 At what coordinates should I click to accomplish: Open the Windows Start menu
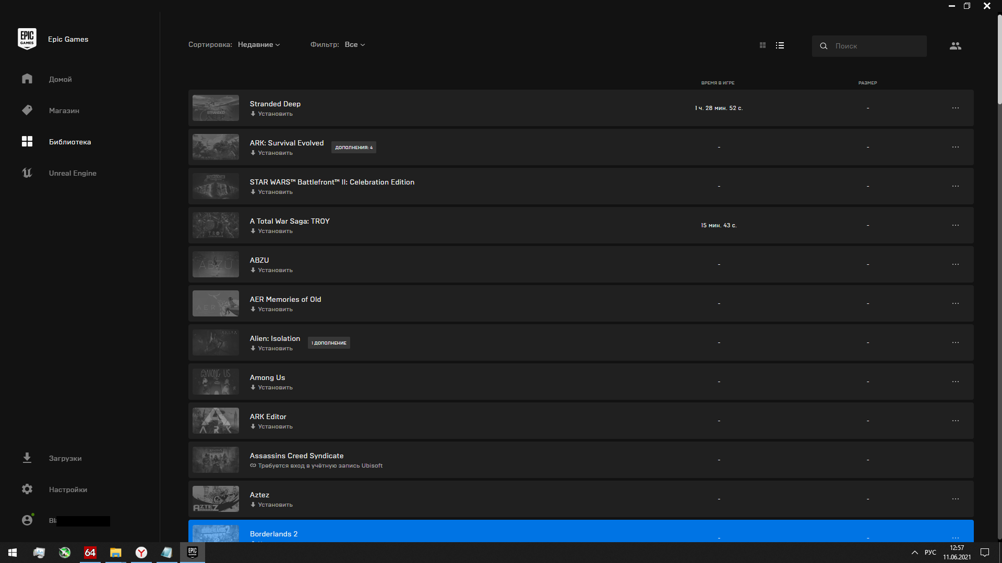(x=13, y=553)
